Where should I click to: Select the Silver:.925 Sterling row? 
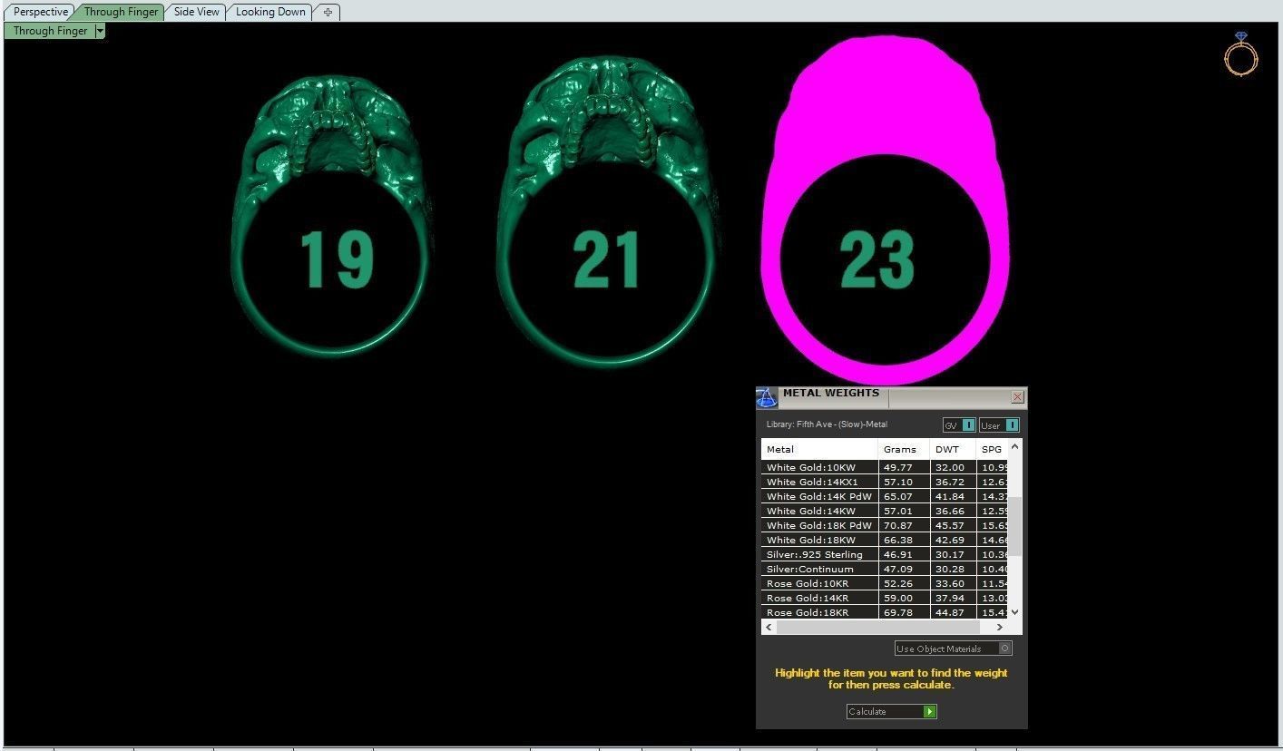(x=884, y=554)
